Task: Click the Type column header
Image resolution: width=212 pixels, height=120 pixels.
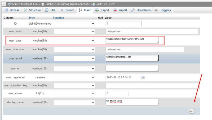Action: click(32, 18)
